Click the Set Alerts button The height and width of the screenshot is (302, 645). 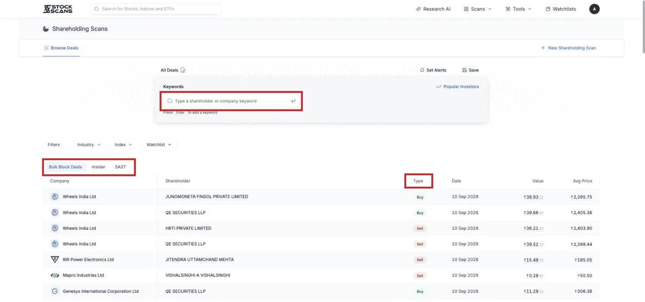[433, 70]
